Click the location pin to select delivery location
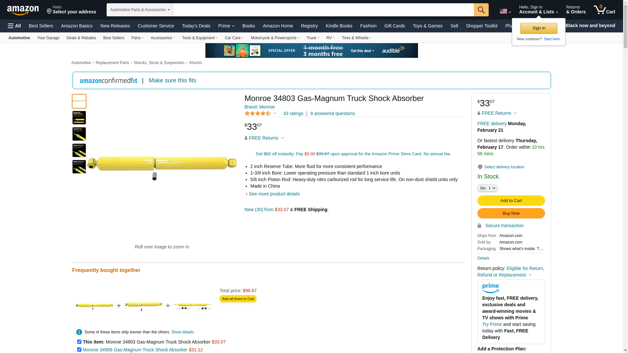 (x=480, y=167)
